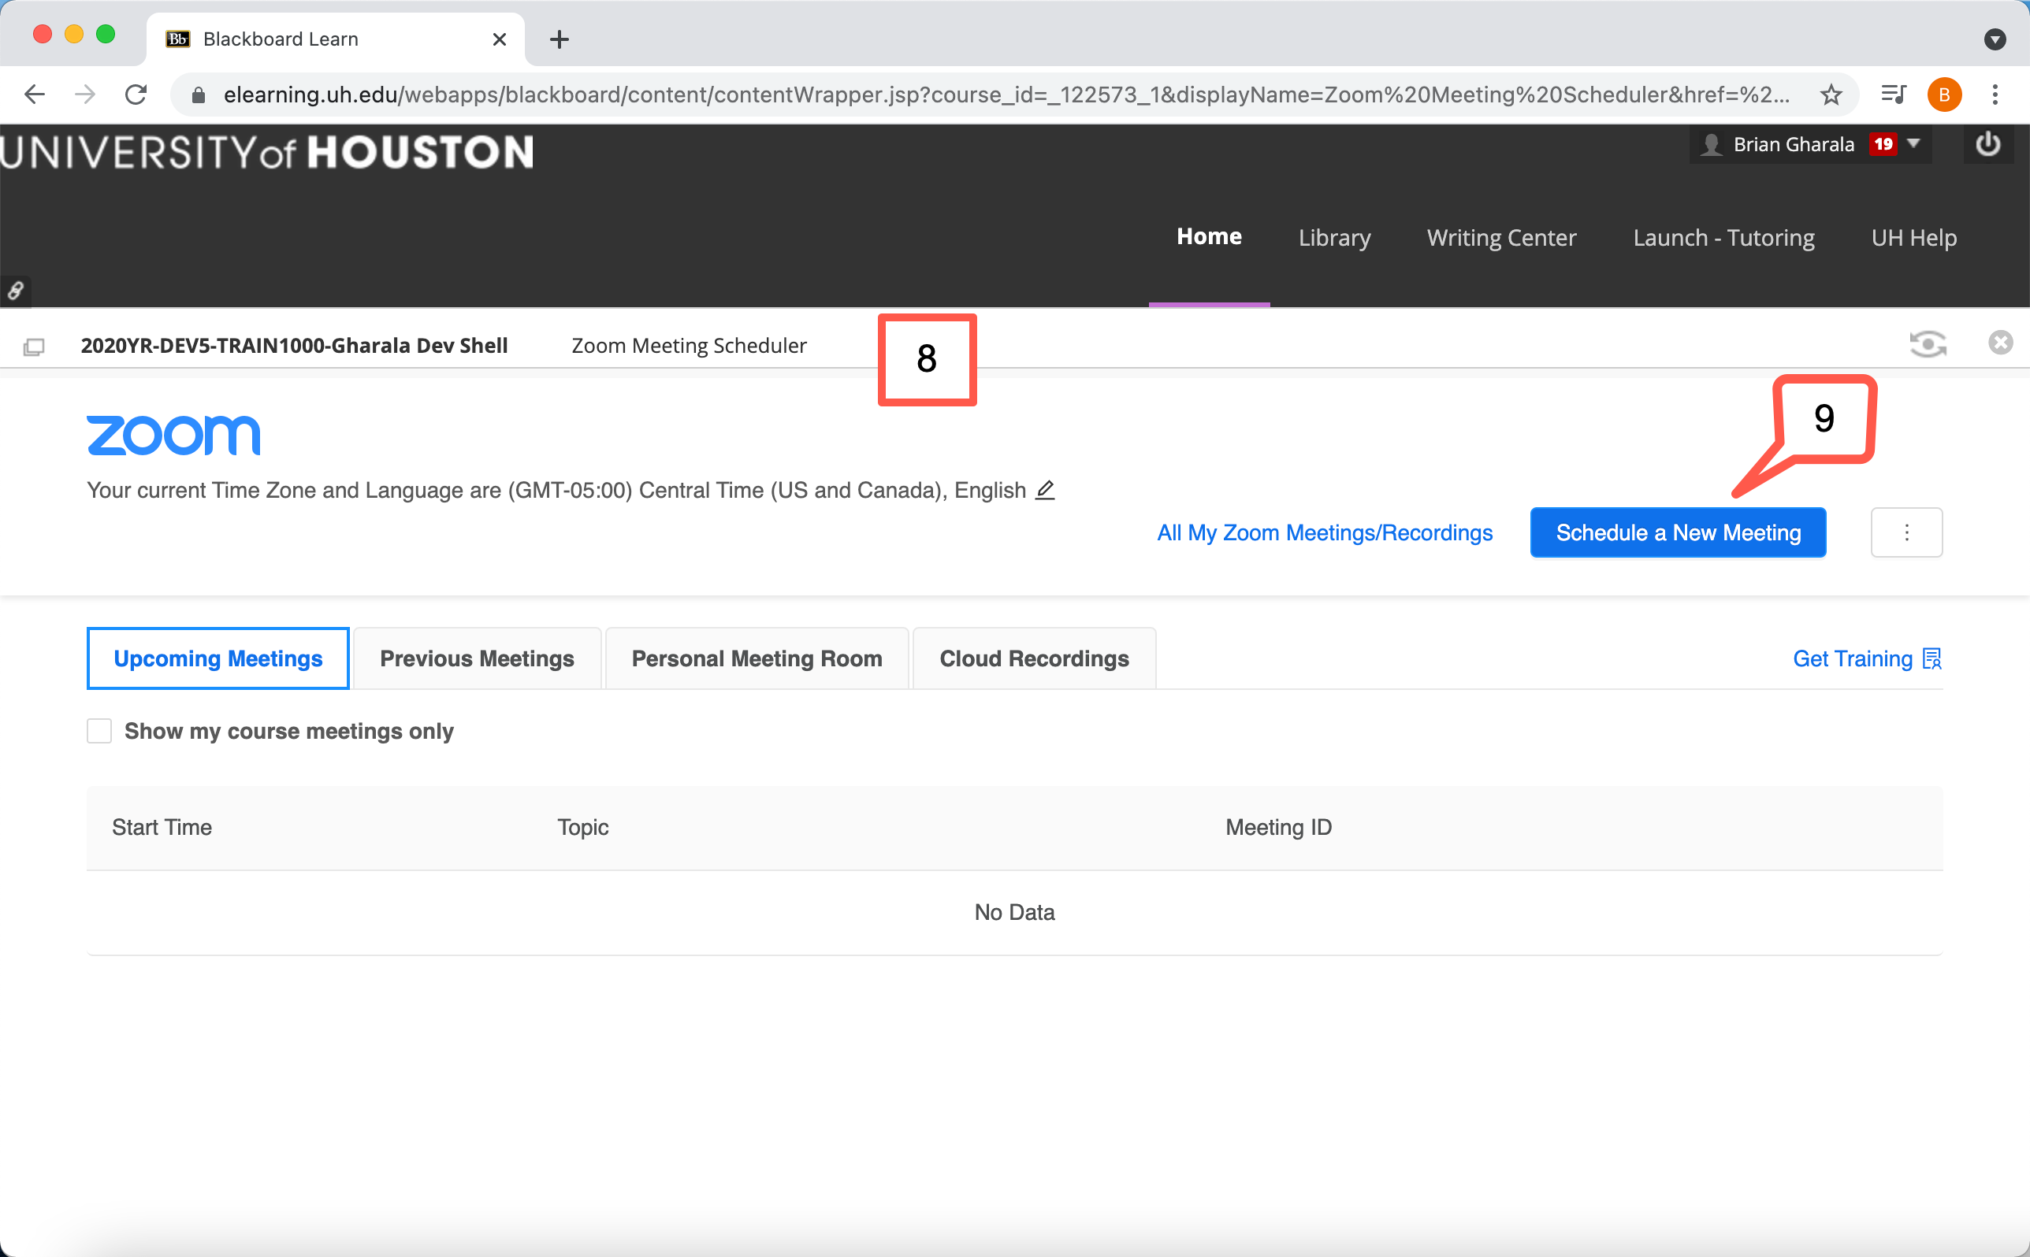
Task: Click Start Time column header
Action: (x=162, y=827)
